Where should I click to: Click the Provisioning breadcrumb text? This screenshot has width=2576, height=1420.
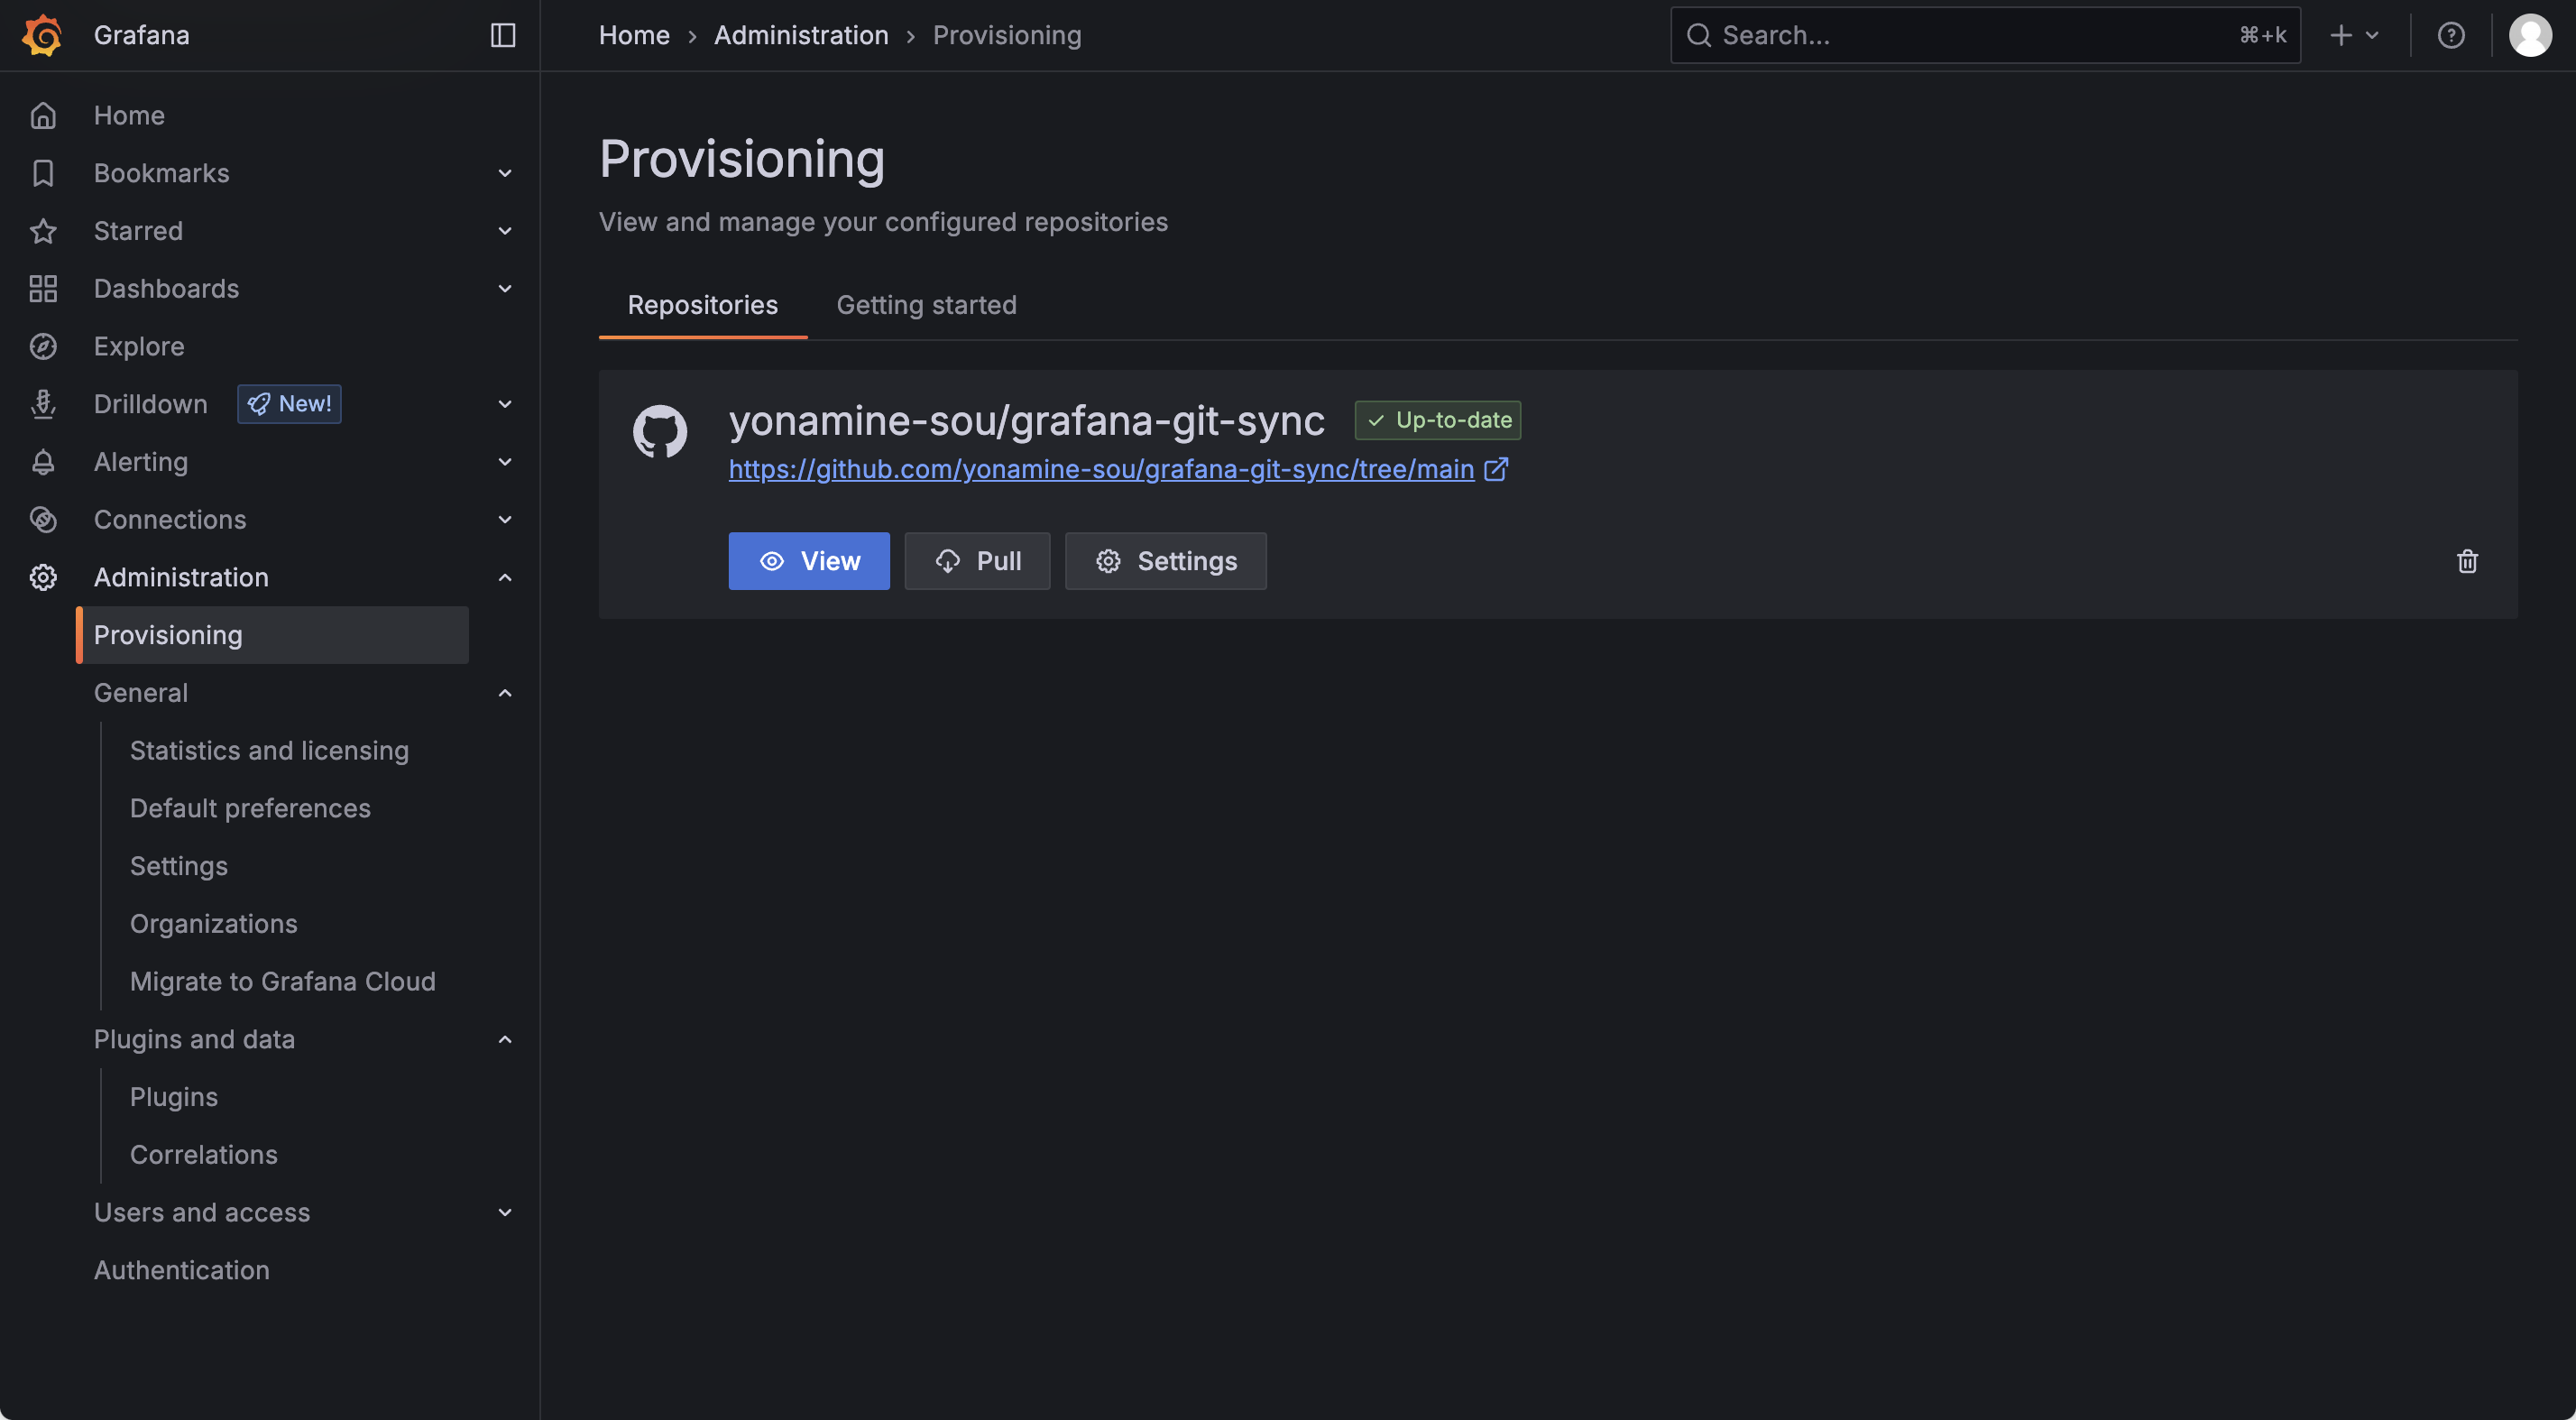pyautogui.click(x=1007, y=35)
